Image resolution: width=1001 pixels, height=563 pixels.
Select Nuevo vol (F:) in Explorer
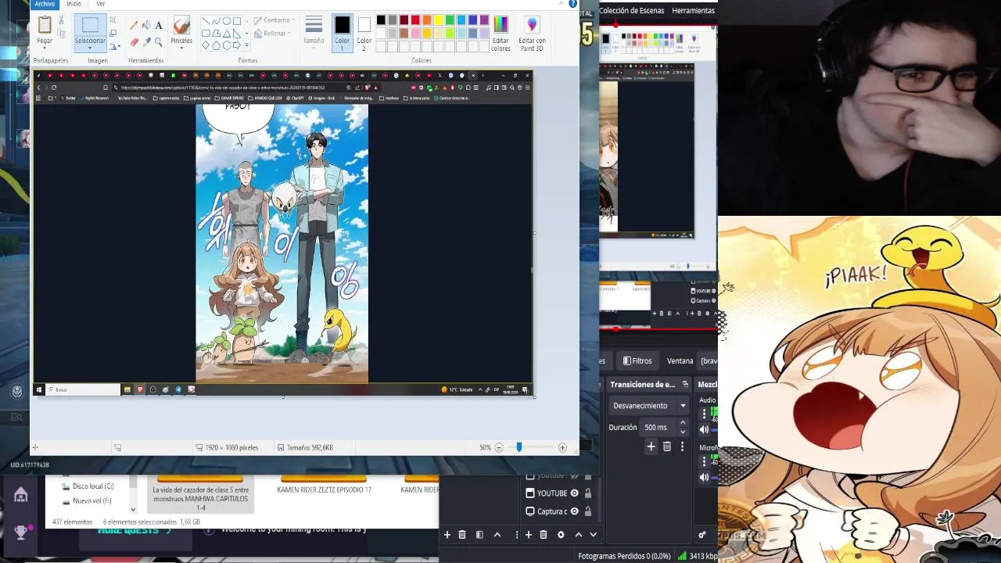pyautogui.click(x=91, y=501)
